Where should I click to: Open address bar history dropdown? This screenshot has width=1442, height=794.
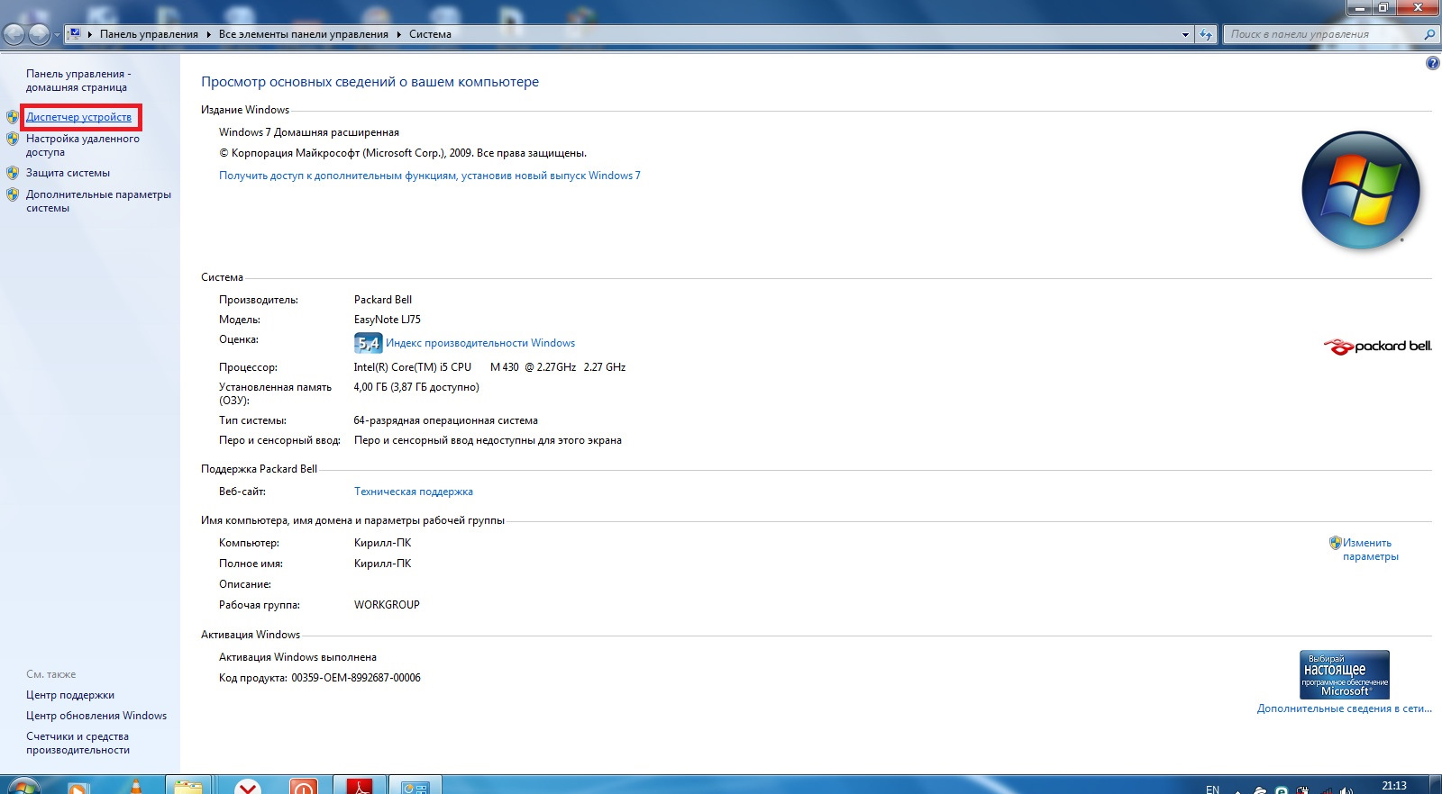coord(1185,34)
